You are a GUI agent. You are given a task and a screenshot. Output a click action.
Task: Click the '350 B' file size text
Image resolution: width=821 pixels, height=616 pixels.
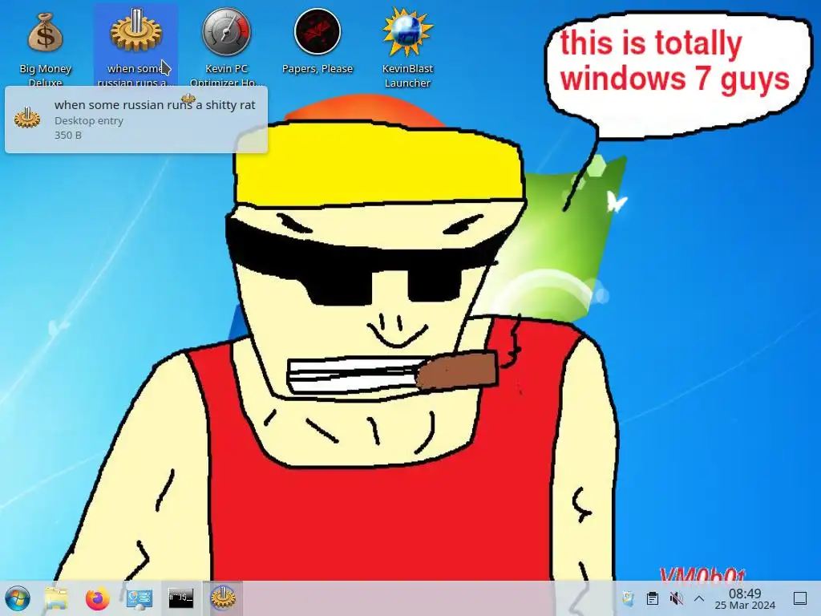click(67, 135)
